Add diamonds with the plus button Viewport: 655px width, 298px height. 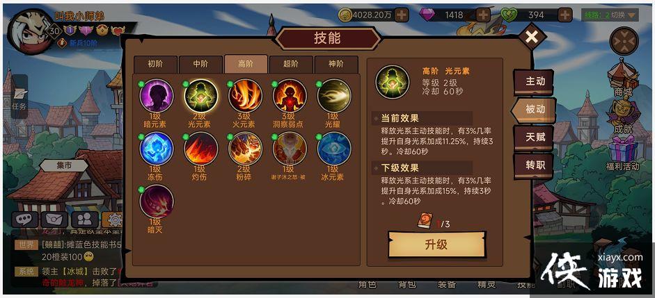point(483,15)
